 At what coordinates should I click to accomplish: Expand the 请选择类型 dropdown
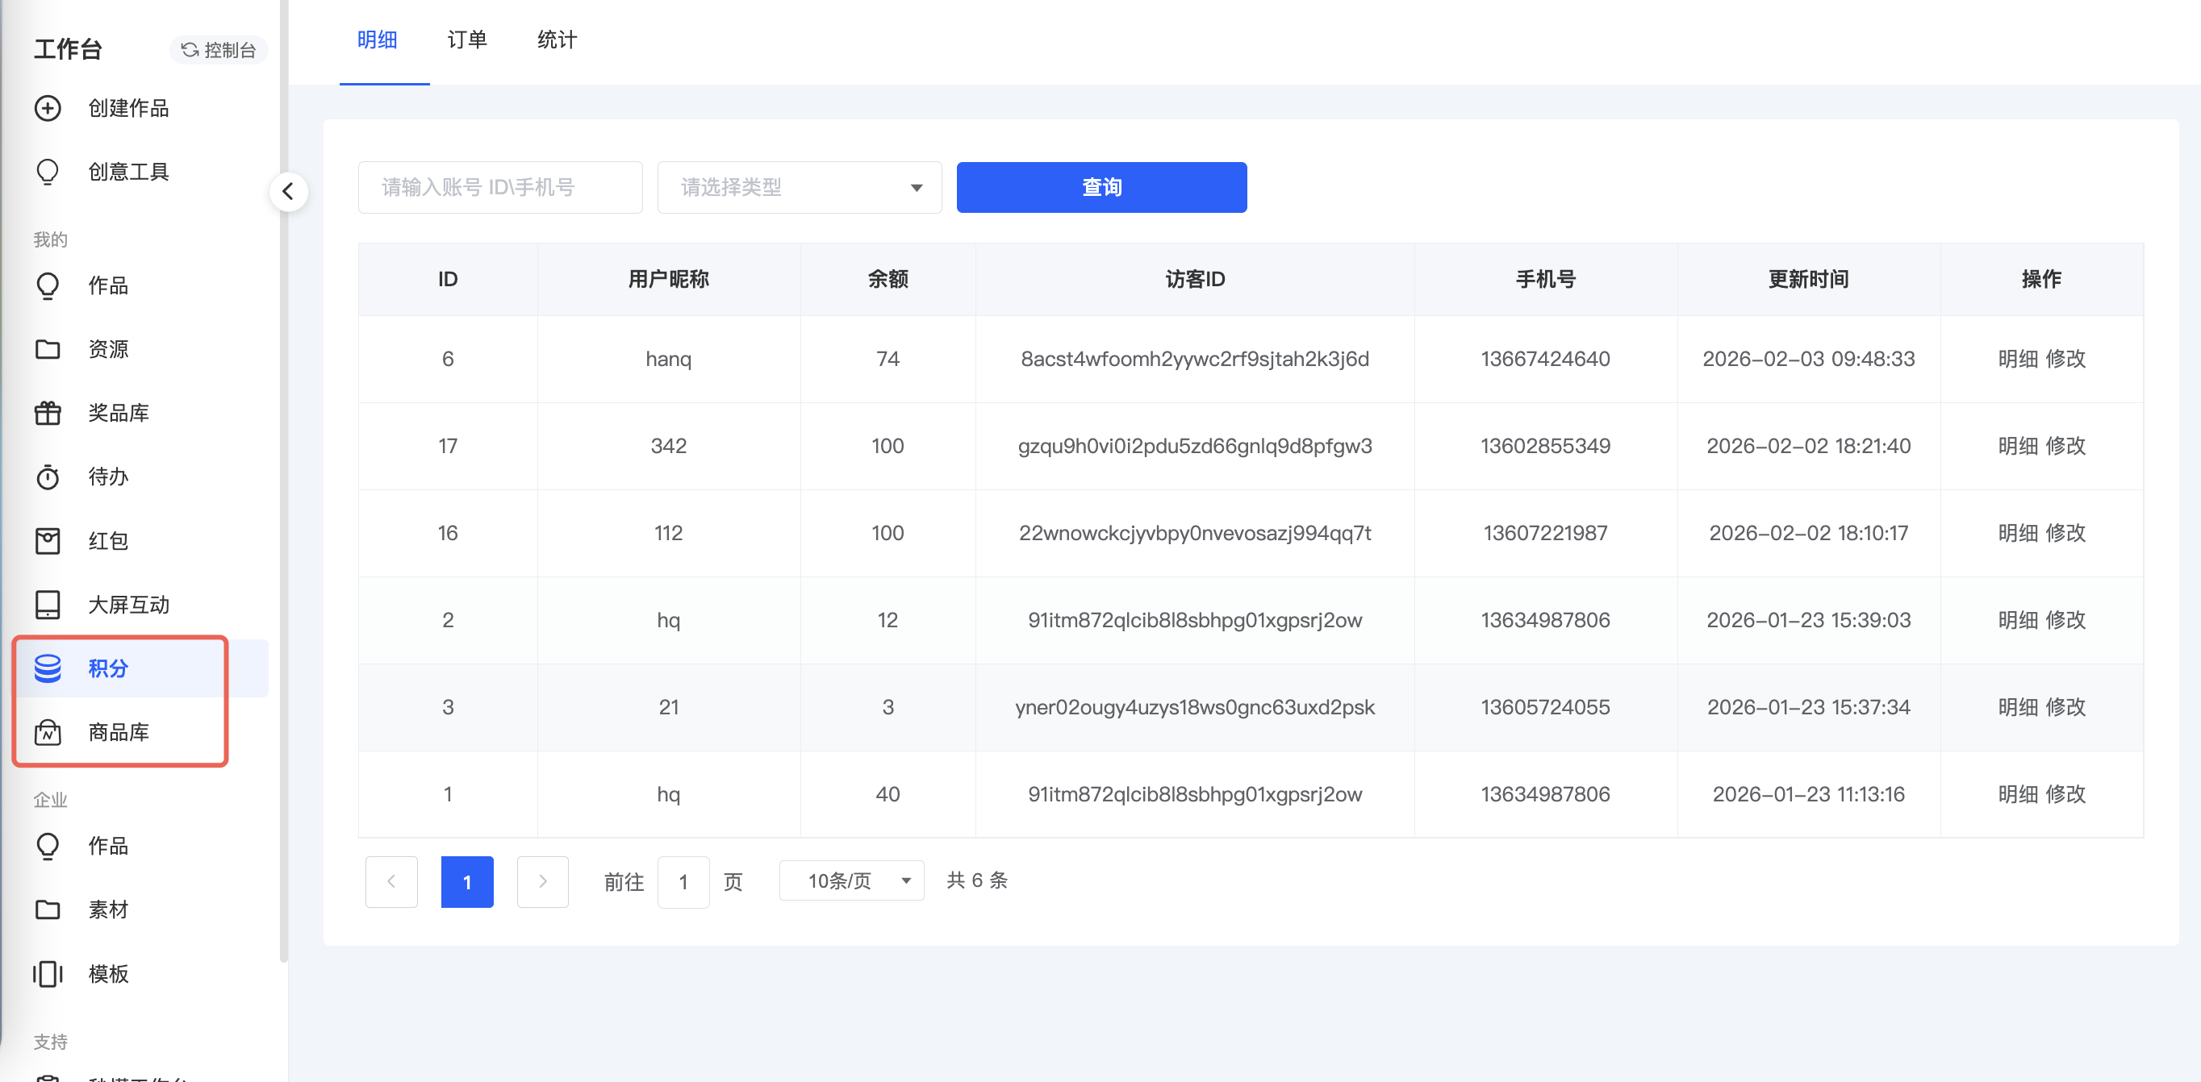pyautogui.click(x=799, y=187)
